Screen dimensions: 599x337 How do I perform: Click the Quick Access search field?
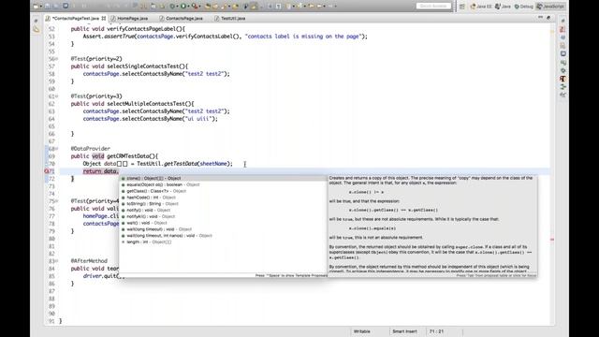[433, 7]
